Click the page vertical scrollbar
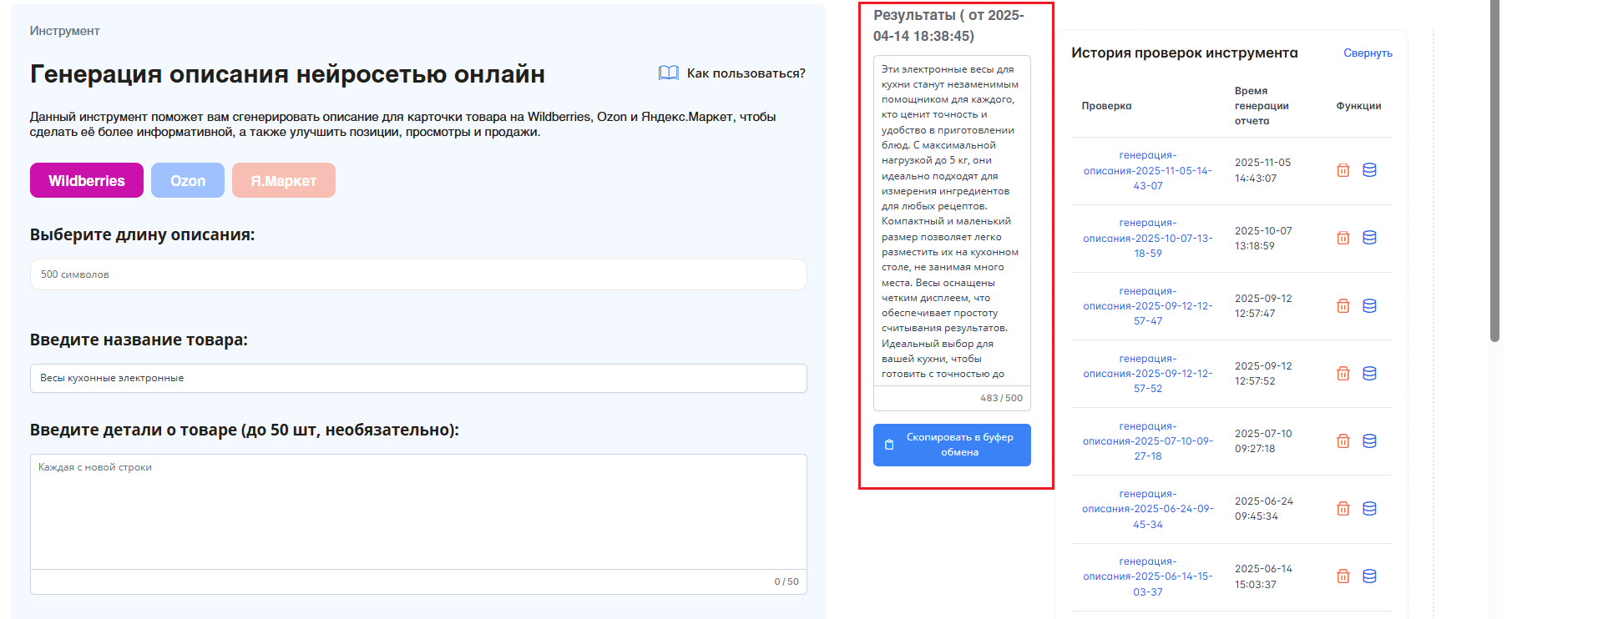 coord(1494,167)
